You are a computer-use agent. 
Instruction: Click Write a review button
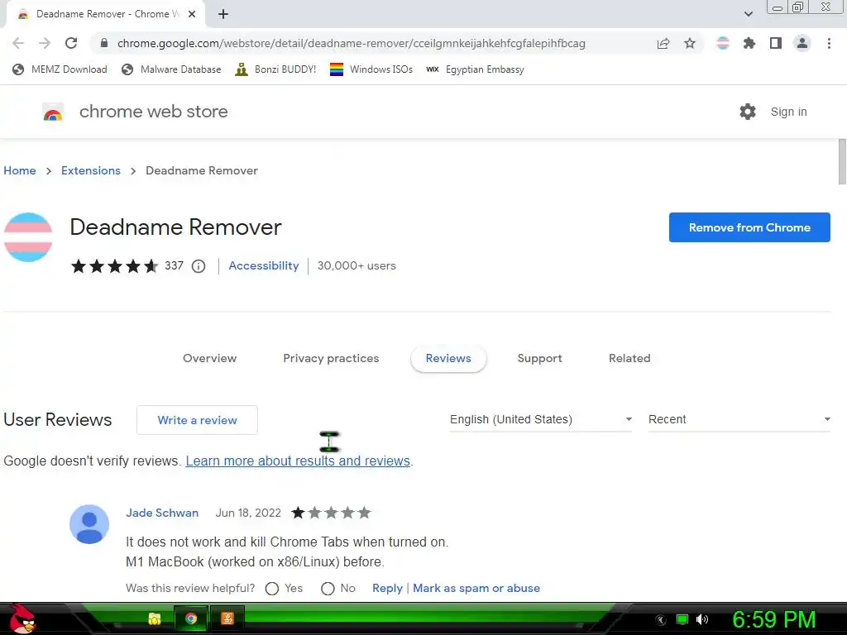tap(197, 420)
